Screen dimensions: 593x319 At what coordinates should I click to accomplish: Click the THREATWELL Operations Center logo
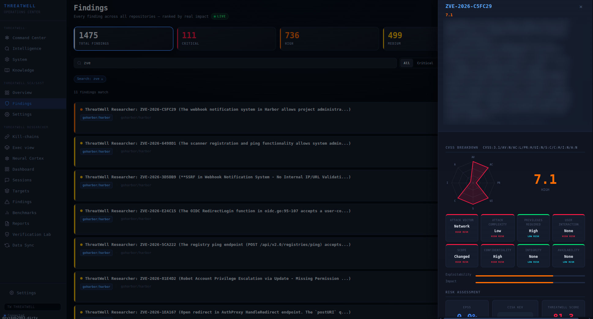[x=22, y=9]
